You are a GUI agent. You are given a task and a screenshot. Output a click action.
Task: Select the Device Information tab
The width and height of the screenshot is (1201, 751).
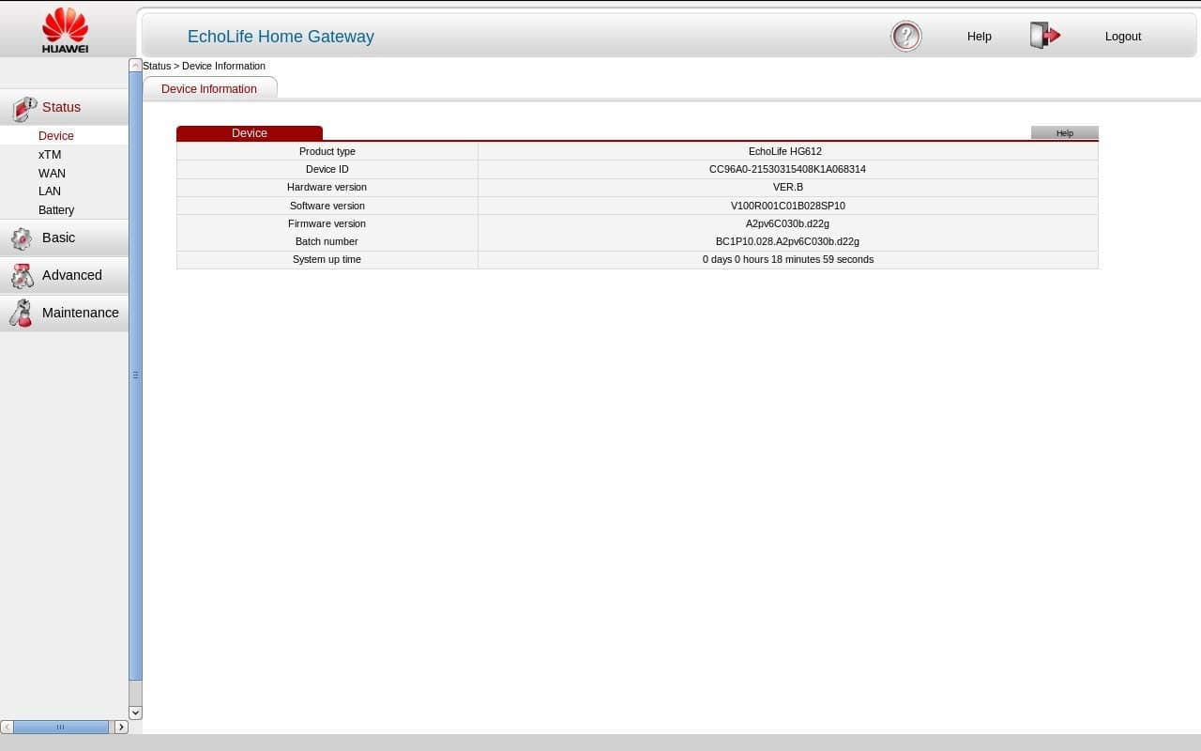coord(208,89)
